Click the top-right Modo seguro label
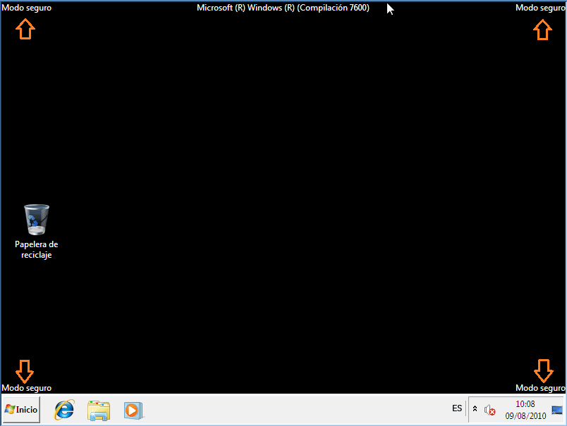 (540, 8)
